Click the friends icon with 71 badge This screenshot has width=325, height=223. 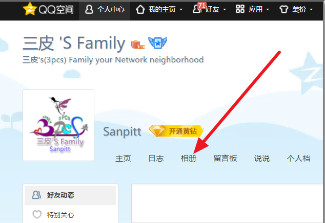[x=198, y=9]
